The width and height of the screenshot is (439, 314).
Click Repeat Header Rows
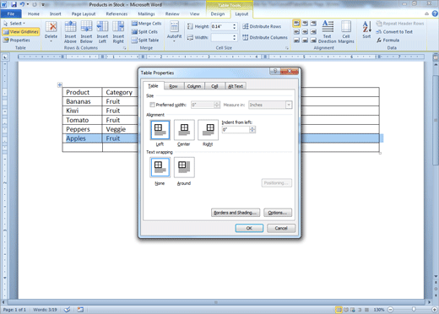[x=400, y=24]
